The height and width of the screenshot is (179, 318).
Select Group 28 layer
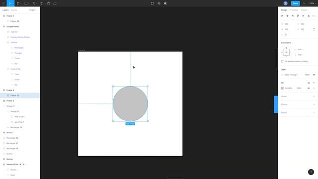20,111
